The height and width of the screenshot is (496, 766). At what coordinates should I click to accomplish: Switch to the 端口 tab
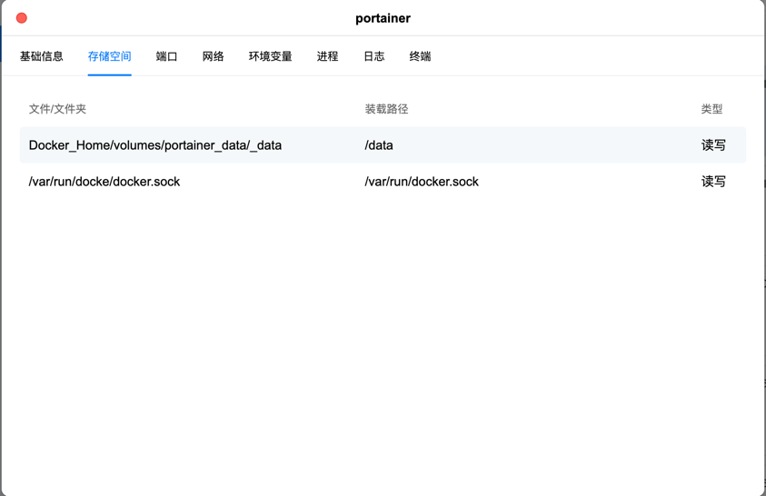pos(166,56)
